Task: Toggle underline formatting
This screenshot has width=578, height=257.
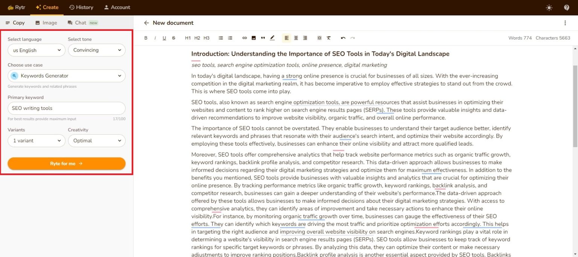Action: 164,38
